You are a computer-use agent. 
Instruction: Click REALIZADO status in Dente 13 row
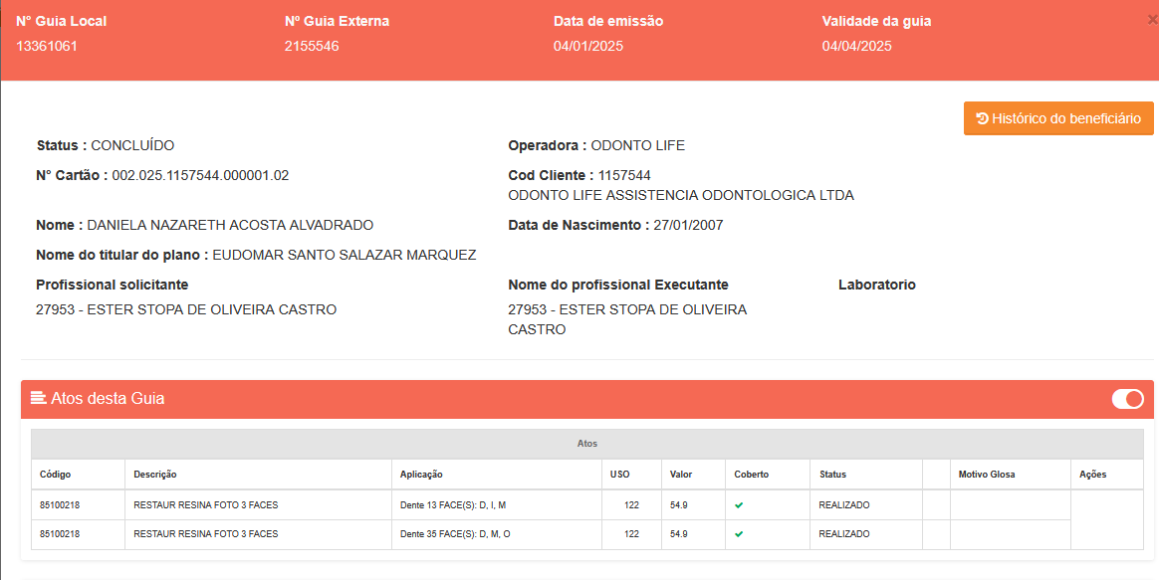[x=844, y=505]
